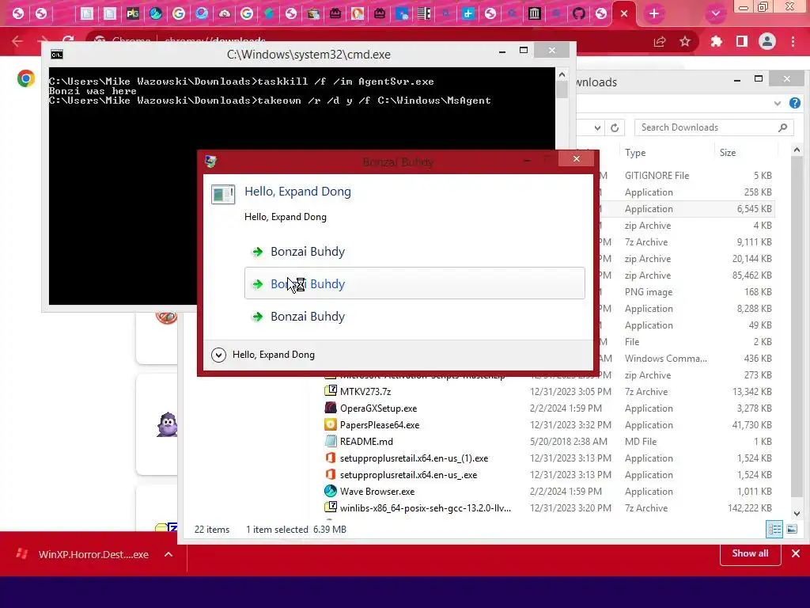This screenshot has height=608, width=810.
Task: Choose the third Bonzai Buhdy option
Action: click(x=414, y=316)
